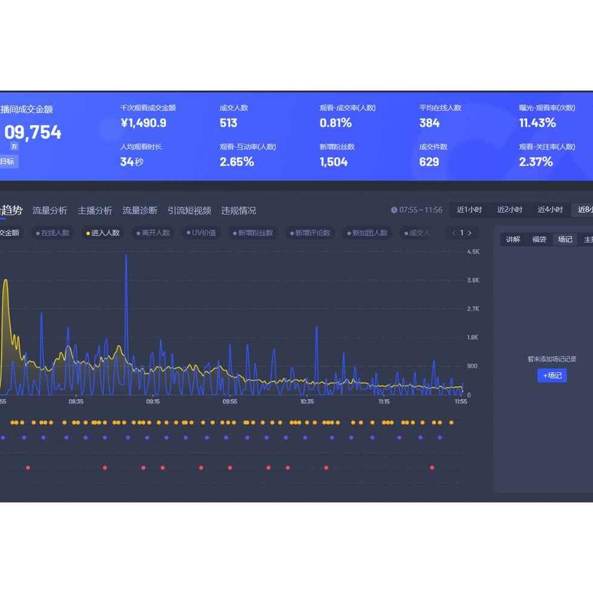Switch to the 流量分析 tab
Screen dimensions: 593x593
tap(50, 210)
